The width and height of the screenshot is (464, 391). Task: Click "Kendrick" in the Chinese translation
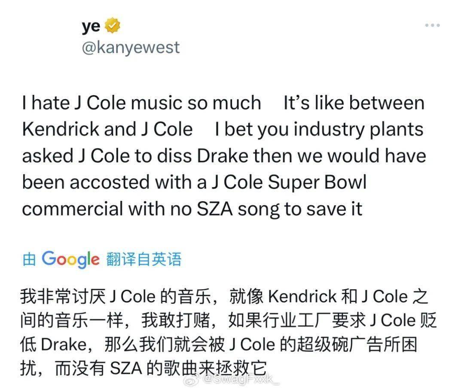302,297
